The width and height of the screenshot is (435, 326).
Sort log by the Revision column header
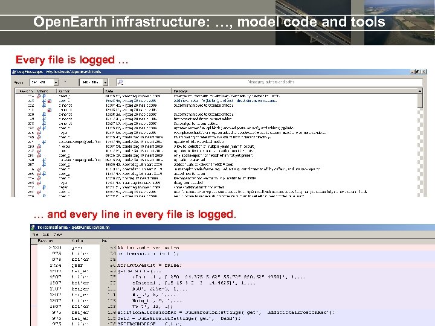point(25,91)
